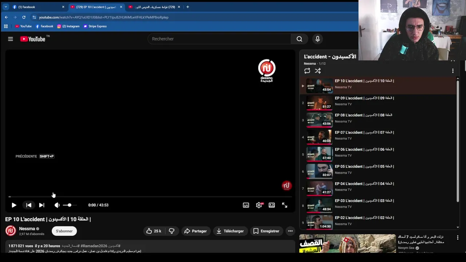
Task: Dislike the video
Action: pyautogui.click(x=171, y=231)
